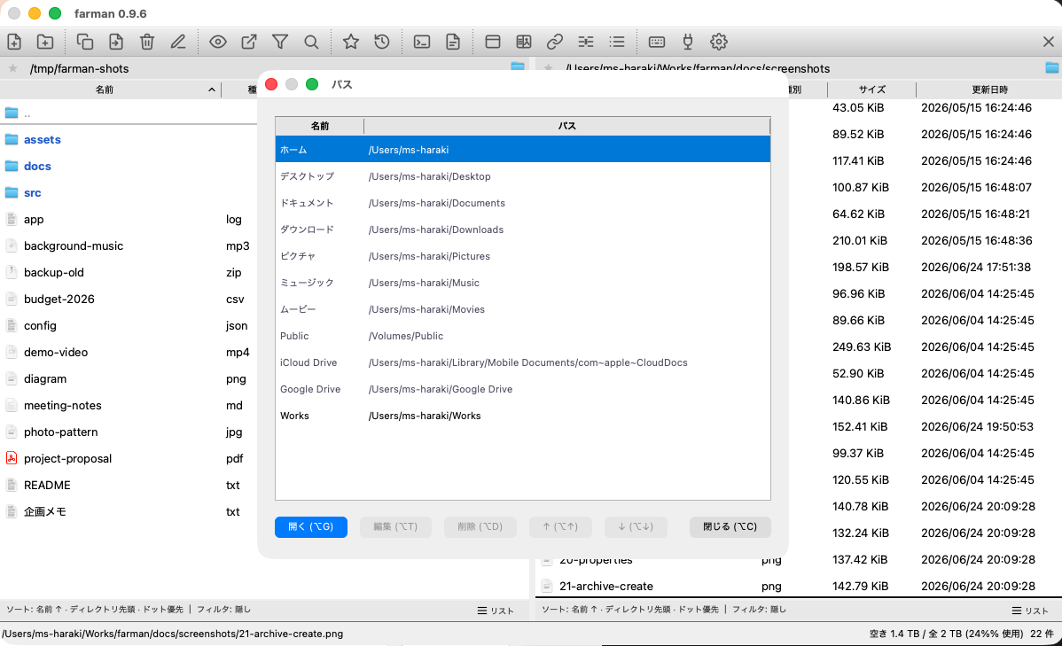Toggle sort order on left 名前 column header
This screenshot has height=646, width=1062.
(111, 90)
